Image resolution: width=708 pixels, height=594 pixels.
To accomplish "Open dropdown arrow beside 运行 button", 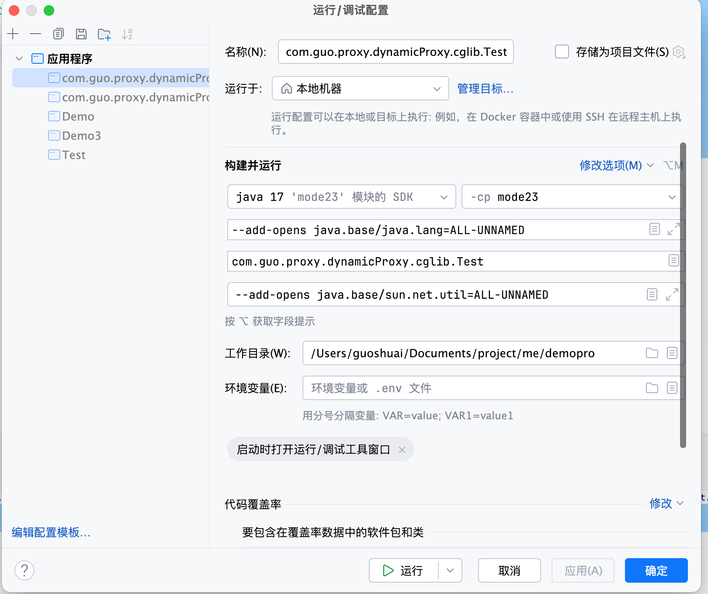I will point(450,570).
